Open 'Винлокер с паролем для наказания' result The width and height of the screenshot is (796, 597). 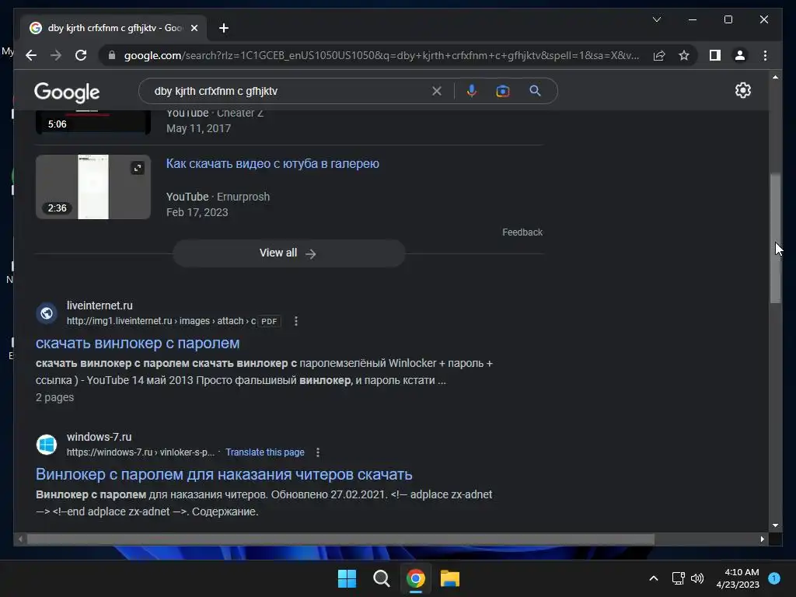tap(224, 474)
